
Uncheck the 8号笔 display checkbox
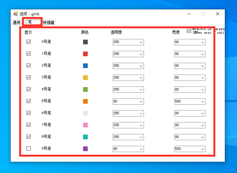pyautogui.click(x=28, y=137)
